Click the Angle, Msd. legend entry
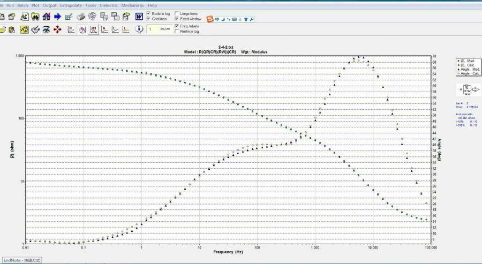The height and width of the screenshot is (264, 482). (468, 70)
